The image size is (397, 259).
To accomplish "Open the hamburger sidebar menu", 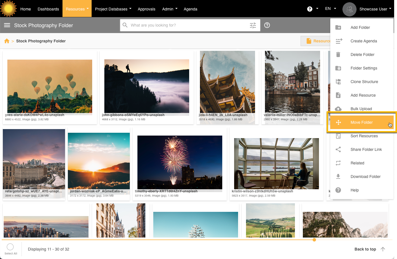I will coord(7,25).
